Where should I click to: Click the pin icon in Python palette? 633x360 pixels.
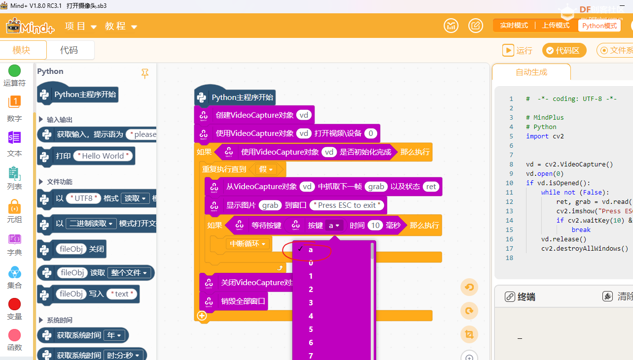pyautogui.click(x=144, y=73)
